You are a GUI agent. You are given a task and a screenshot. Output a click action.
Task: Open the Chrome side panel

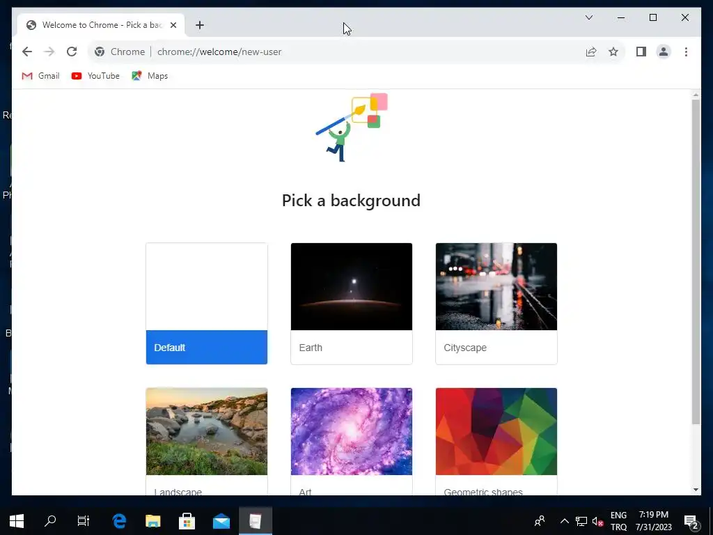click(x=641, y=52)
